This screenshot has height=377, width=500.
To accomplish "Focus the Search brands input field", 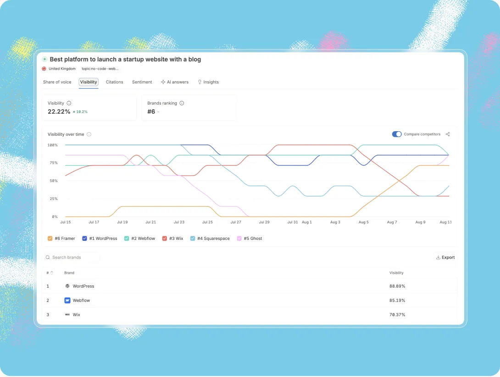I will point(71,257).
